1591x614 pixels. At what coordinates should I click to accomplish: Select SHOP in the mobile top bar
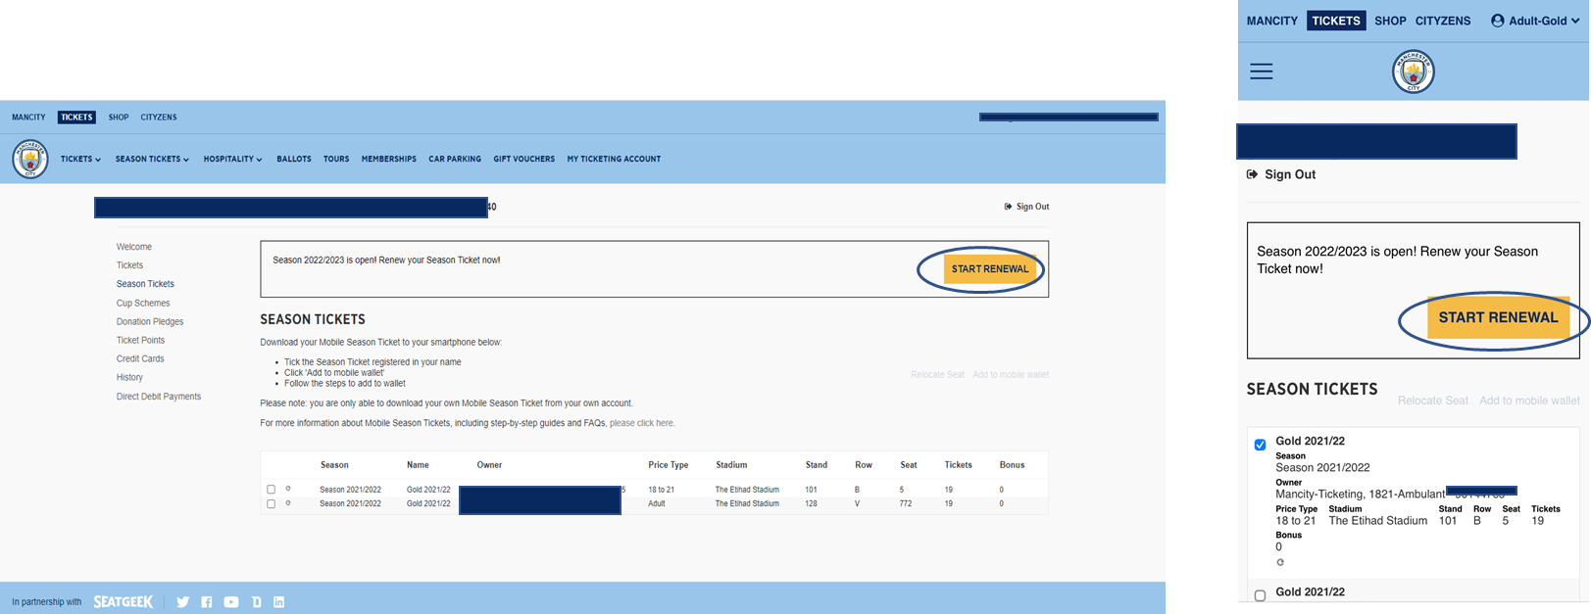(1390, 21)
